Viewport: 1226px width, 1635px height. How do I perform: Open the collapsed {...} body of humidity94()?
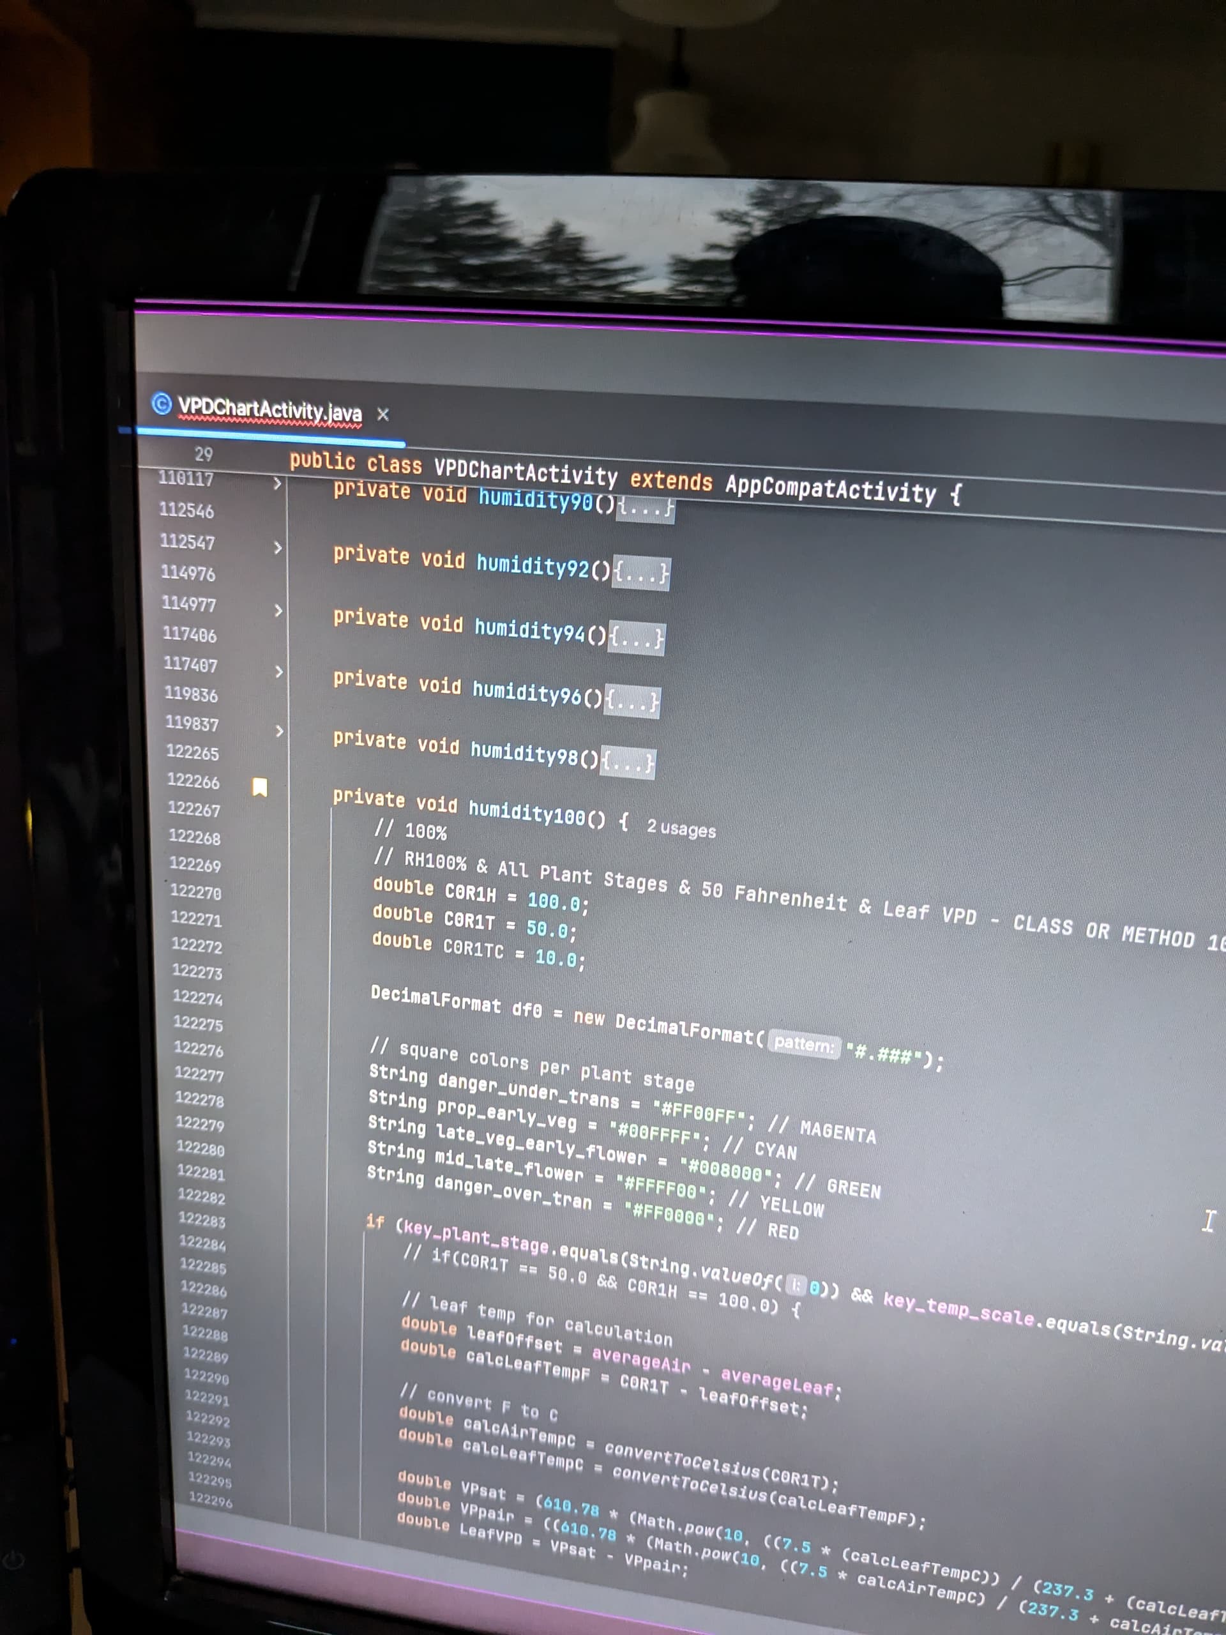click(636, 638)
